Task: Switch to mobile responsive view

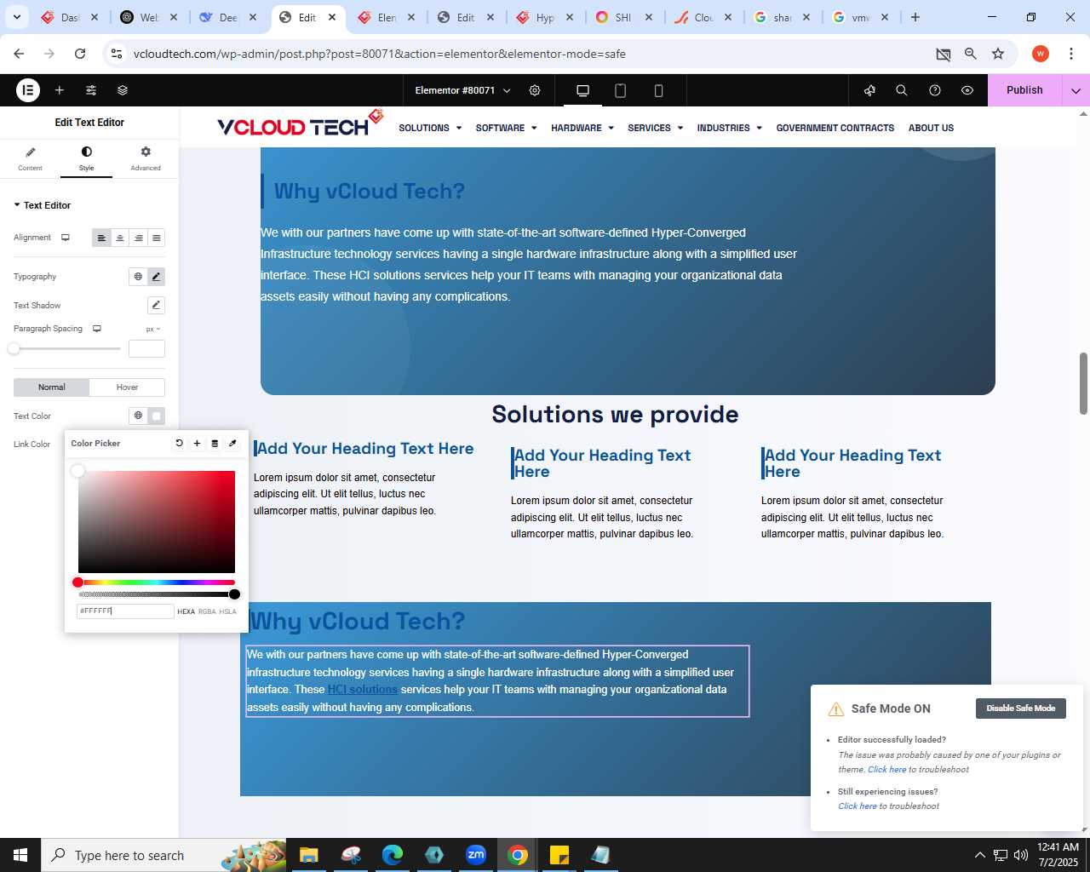Action: pyautogui.click(x=658, y=90)
